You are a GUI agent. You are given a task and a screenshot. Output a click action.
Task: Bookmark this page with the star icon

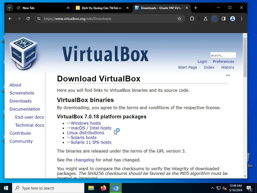tap(179, 19)
